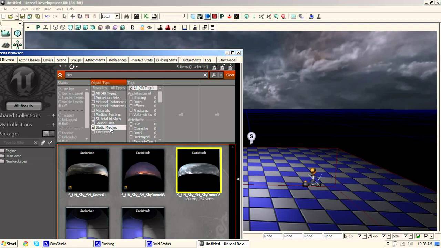Tick the Particle Systems filter checkbox
Screen dimensions: 441x248
(x=93, y=115)
